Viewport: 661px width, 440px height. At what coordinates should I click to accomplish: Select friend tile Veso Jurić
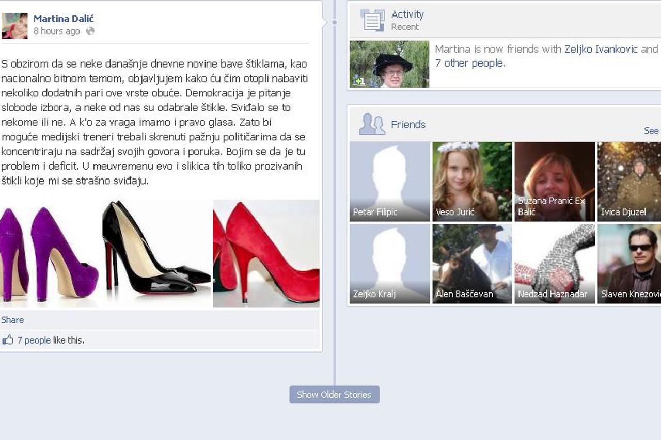click(x=472, y=182)
